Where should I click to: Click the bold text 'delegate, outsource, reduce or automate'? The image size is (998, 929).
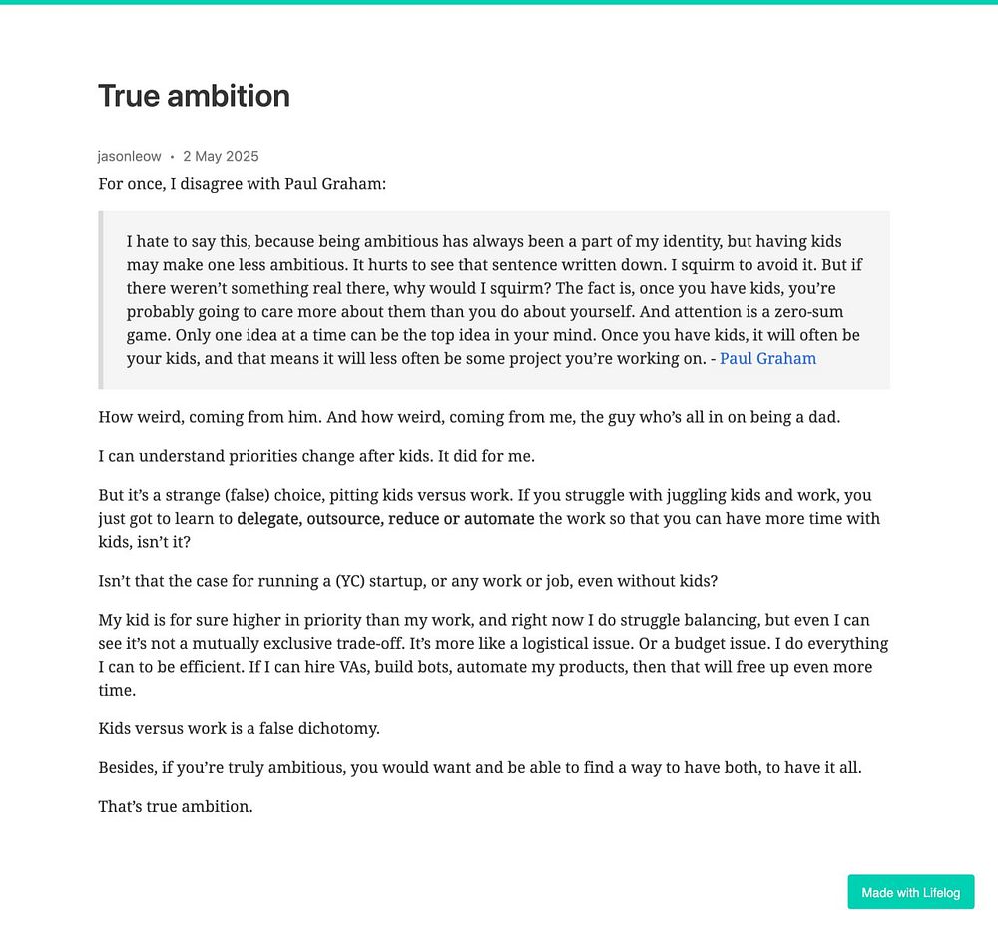[x=385, y=519]
